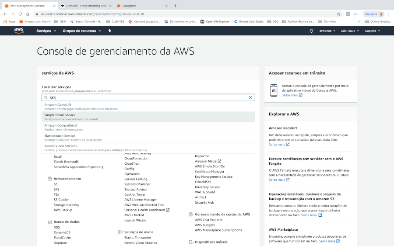Open the Security Hub link
Image resolution: width=394 pixels, height=246 pixels.
pyautogui.click(x=204, y=203)
